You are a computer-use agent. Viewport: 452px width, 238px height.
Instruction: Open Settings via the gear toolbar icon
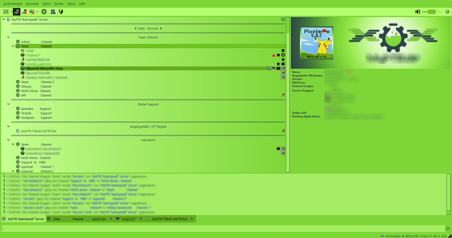44,11
